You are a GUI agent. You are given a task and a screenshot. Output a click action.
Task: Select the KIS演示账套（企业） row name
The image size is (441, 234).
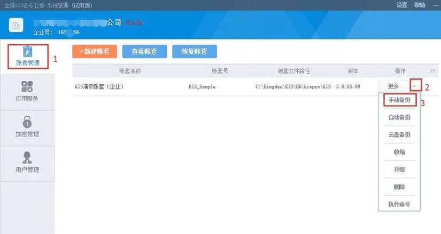pos(99,86)
